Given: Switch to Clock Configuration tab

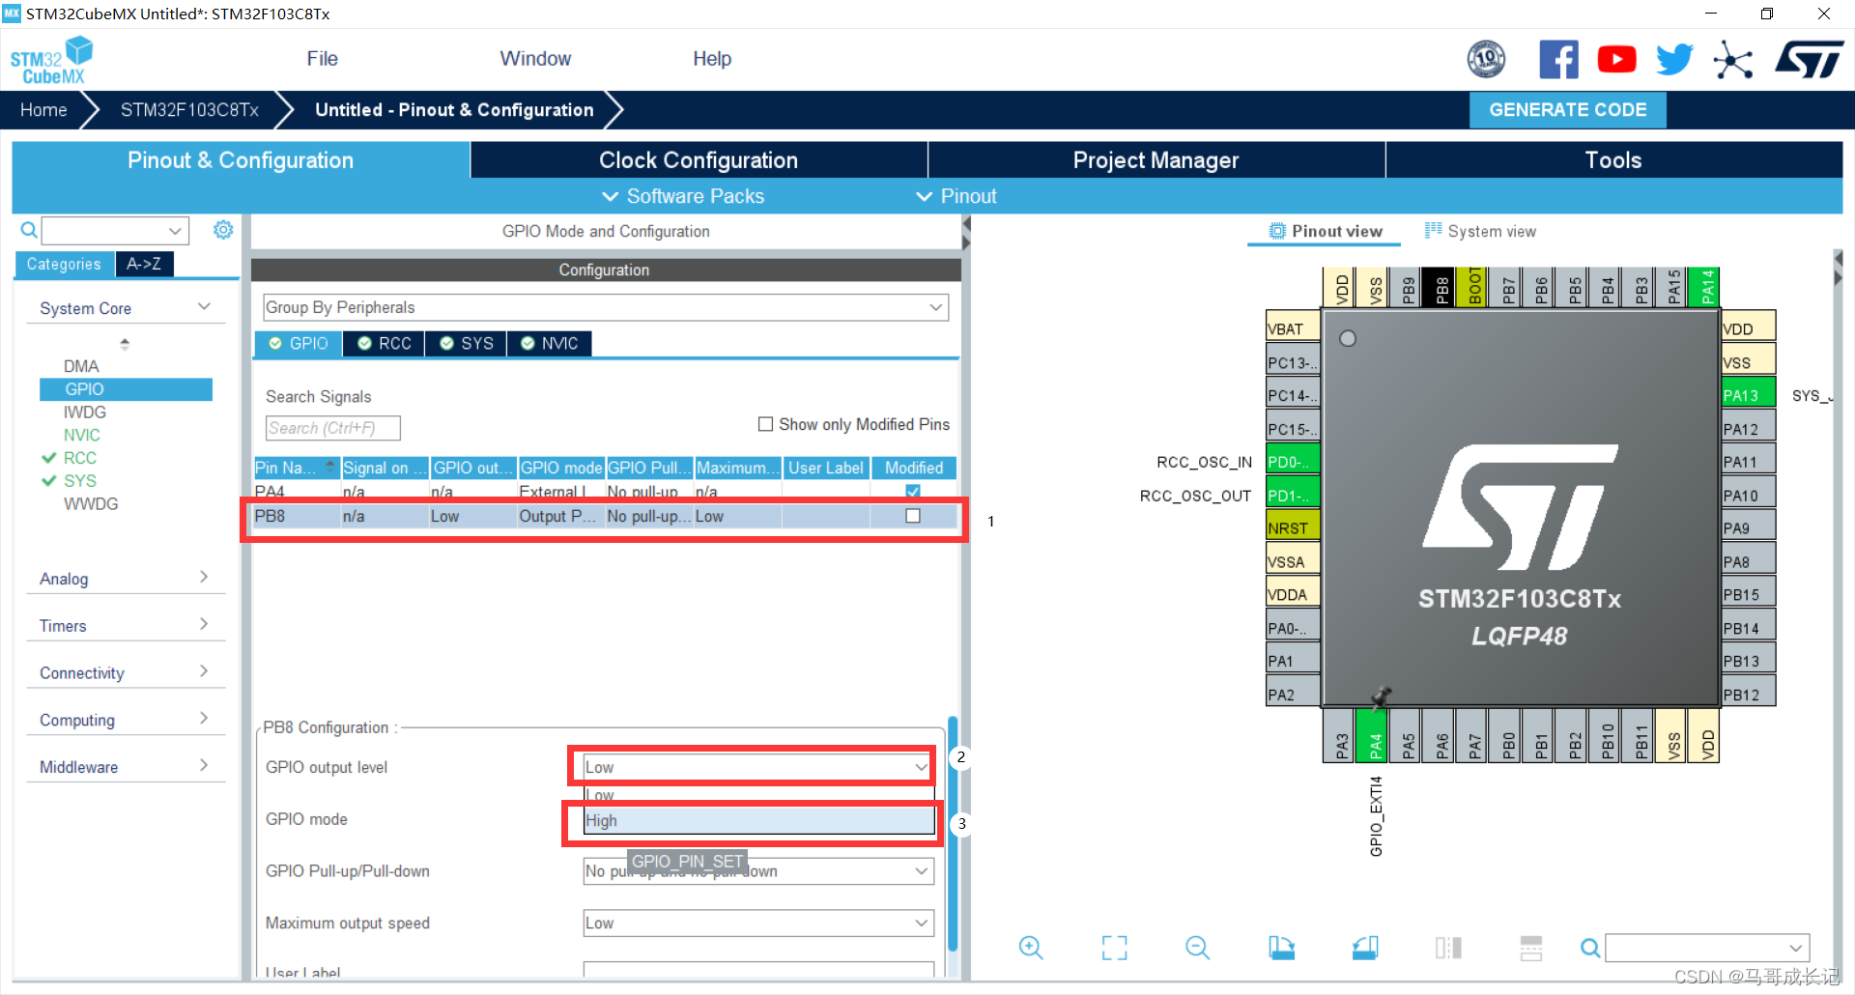Looking at the screenshot, I should (699, 160).
